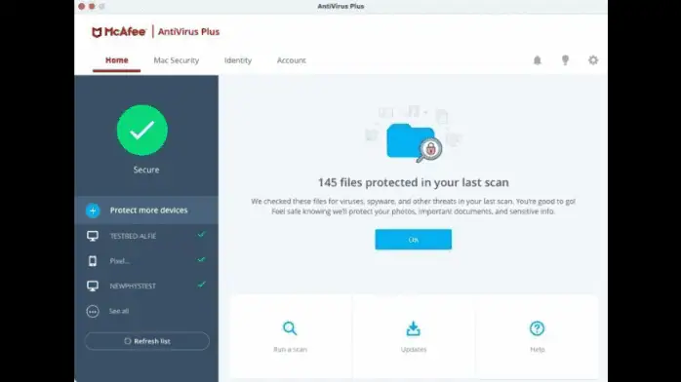Select Protect more devices

pyautogui.click(x=146, y=210)
